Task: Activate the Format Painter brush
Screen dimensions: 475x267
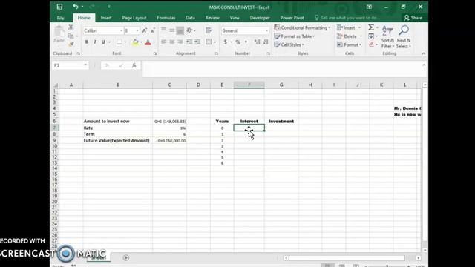Action: pyautogui.click(x=71, y=44)
